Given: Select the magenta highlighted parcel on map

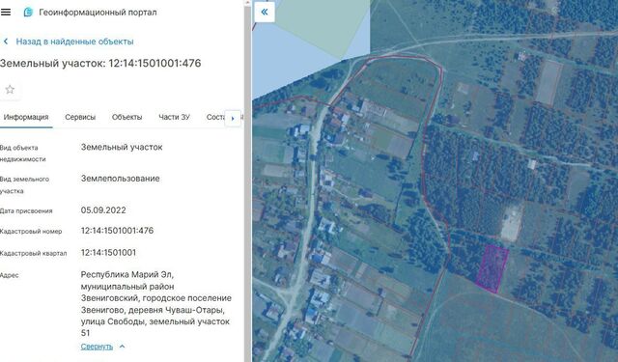Looking at the screenshot, I should (492, 269).
